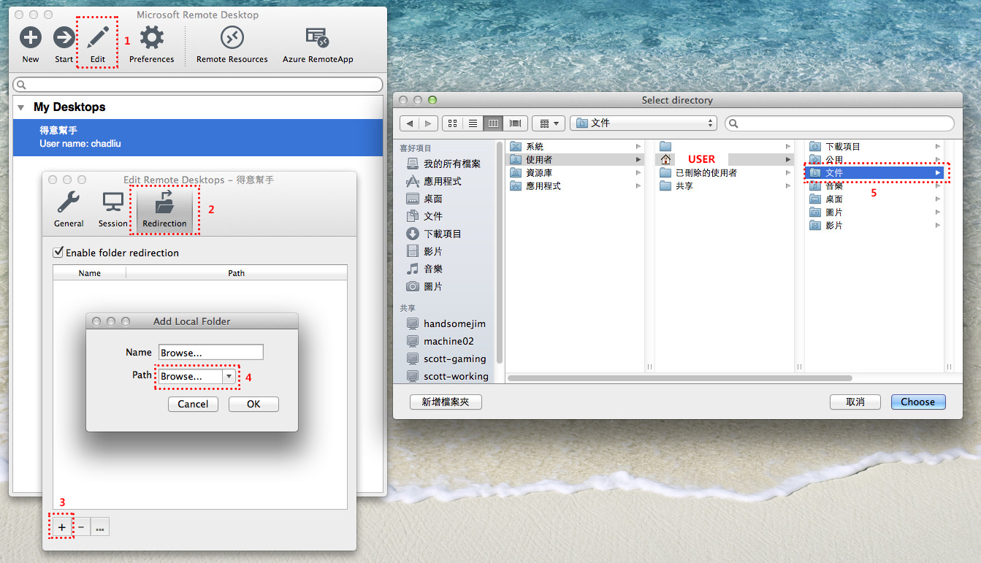Select 下載項目 folder in third column
981x563 pixels.
pos(875,147)
